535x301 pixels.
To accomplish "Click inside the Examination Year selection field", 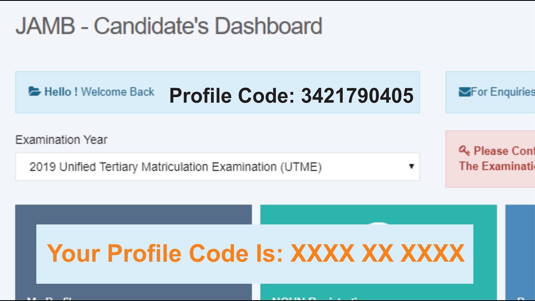I will 209,166.
